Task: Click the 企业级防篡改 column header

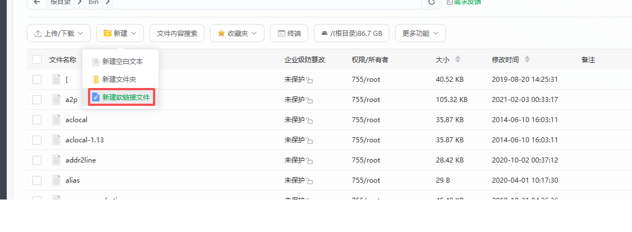Action: 305,60
